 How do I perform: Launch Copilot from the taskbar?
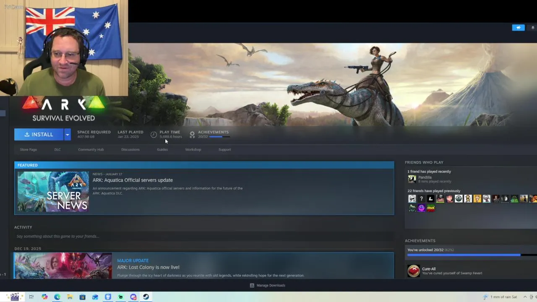coord(44,297)
